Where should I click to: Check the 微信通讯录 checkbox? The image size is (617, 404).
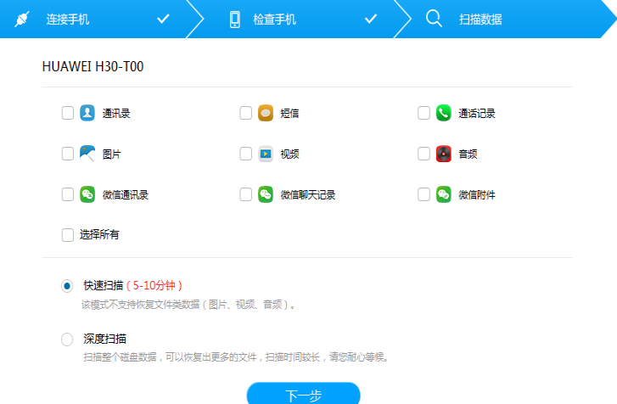pos(68,194)
